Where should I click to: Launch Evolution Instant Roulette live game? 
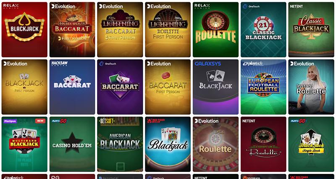pos(311,87)
